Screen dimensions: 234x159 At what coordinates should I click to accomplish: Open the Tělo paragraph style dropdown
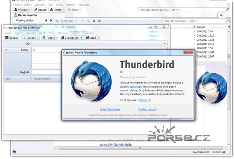(17, 78)
